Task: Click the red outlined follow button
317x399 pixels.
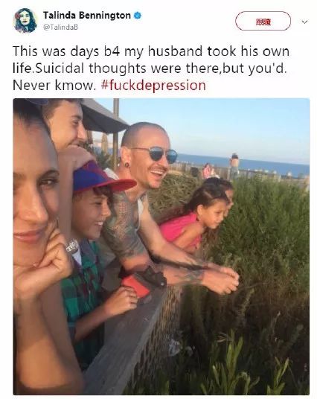Action: click(263, 21)
